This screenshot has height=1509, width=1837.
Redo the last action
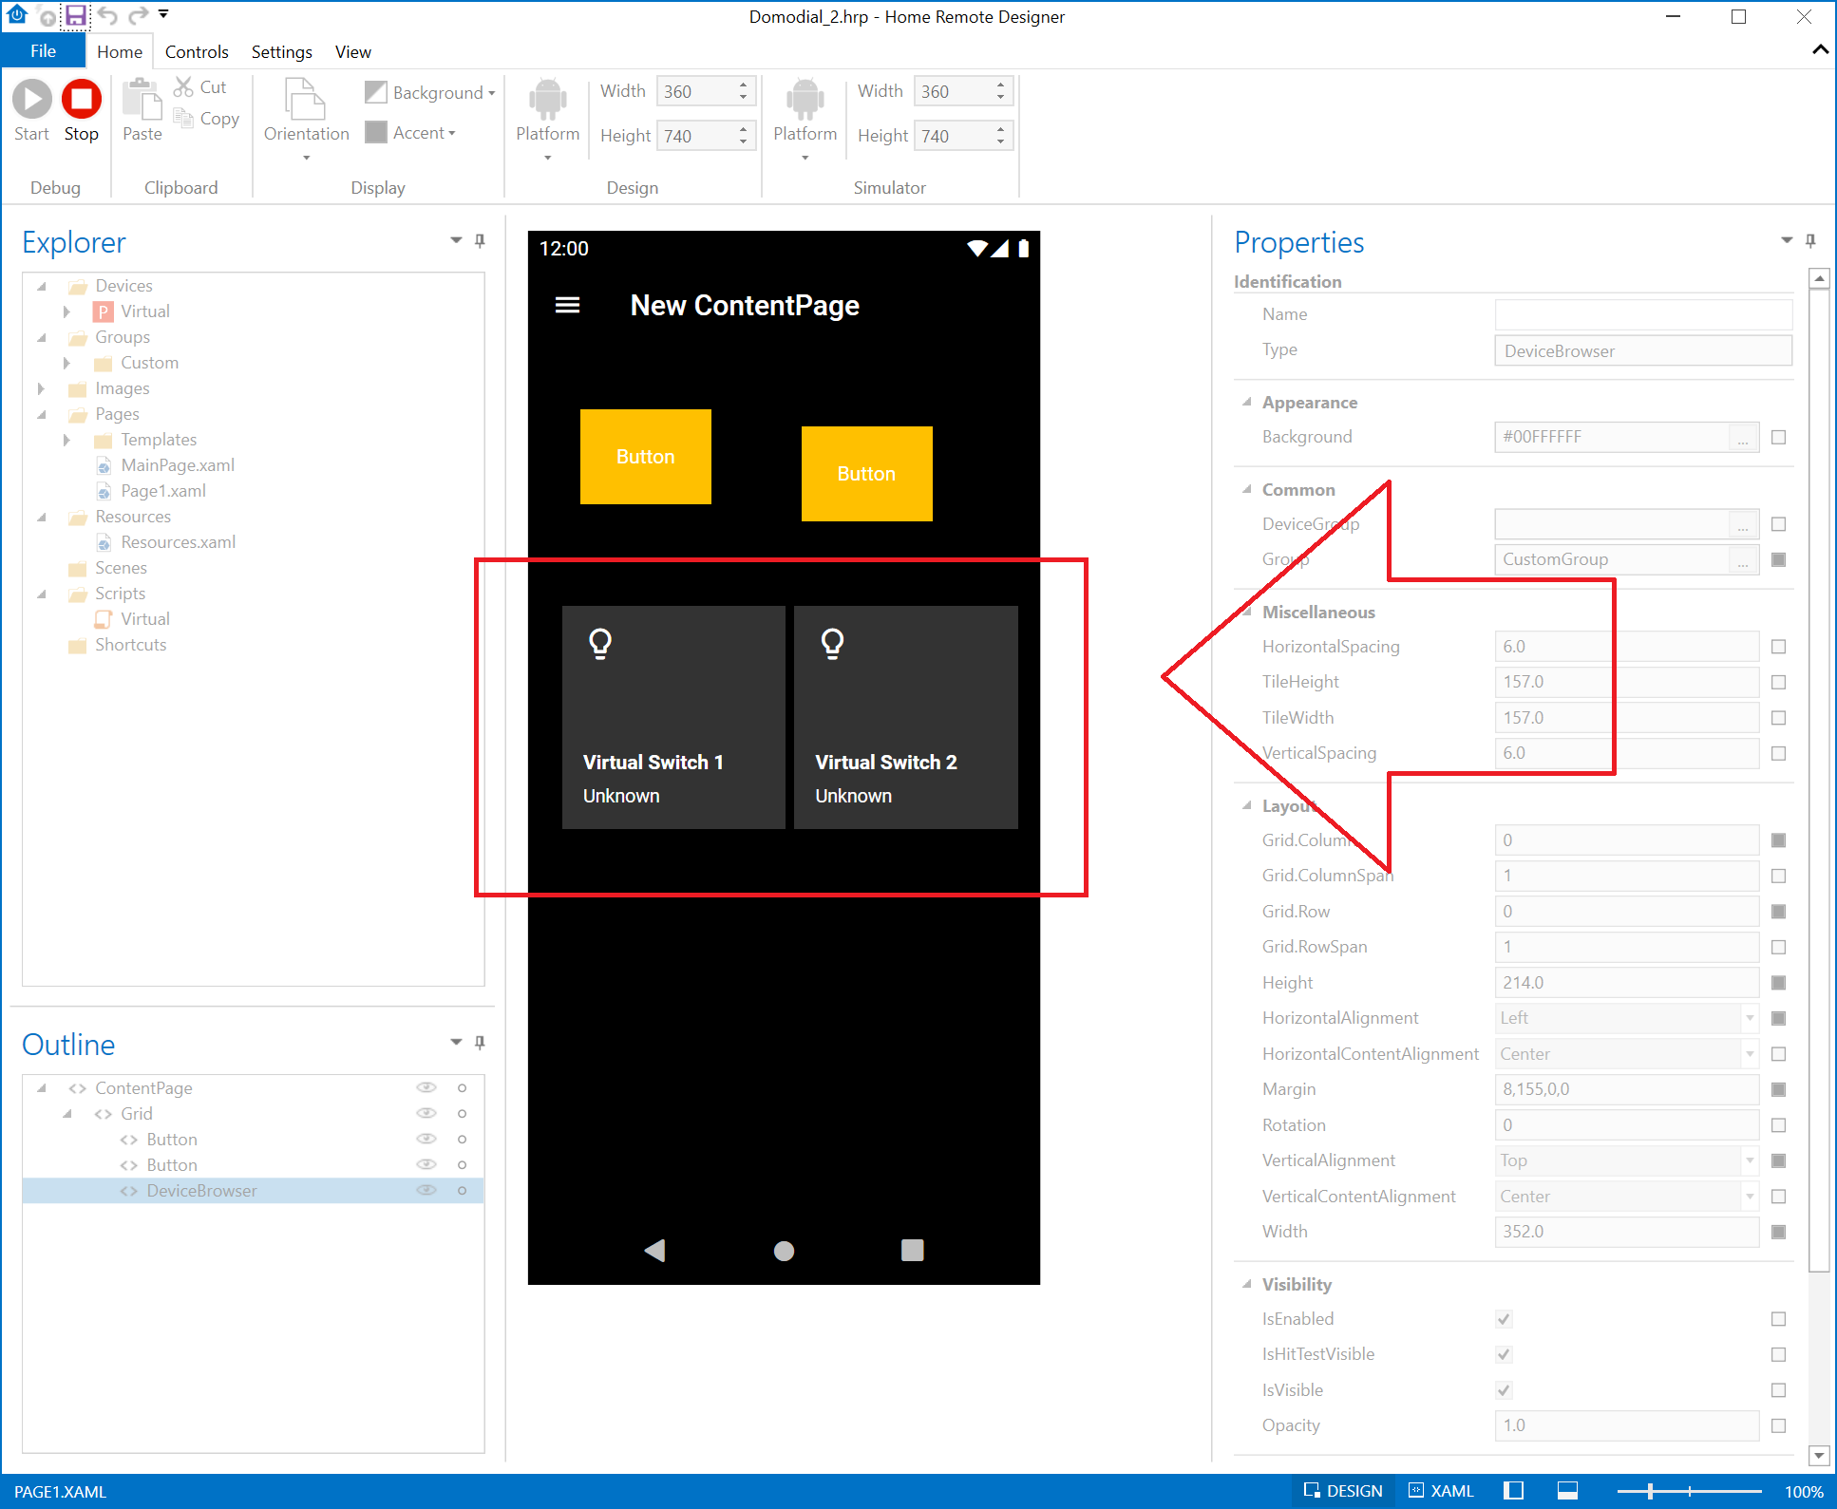pyautogui.click(x=139, y=15)
